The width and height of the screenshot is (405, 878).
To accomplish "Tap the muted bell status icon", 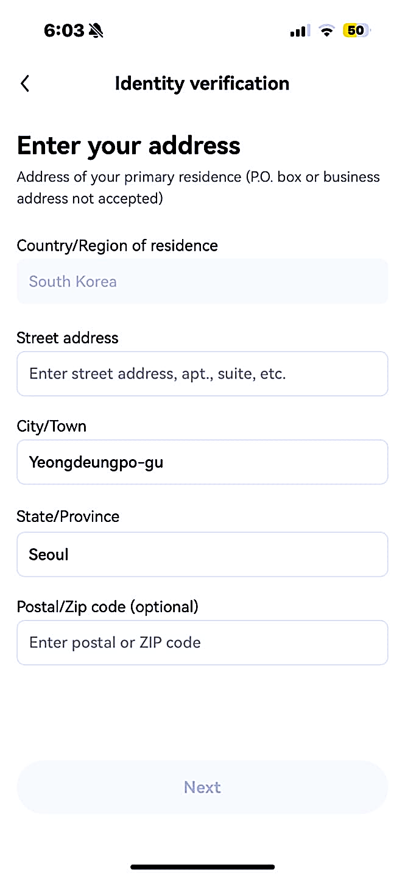I will 96,30.
